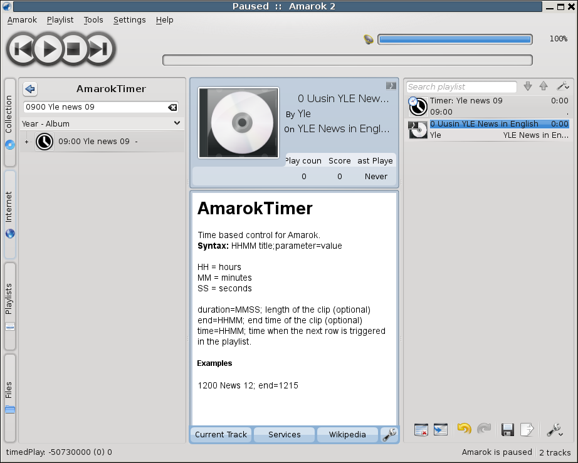Open playlist search options wrench dropdown

563,86
